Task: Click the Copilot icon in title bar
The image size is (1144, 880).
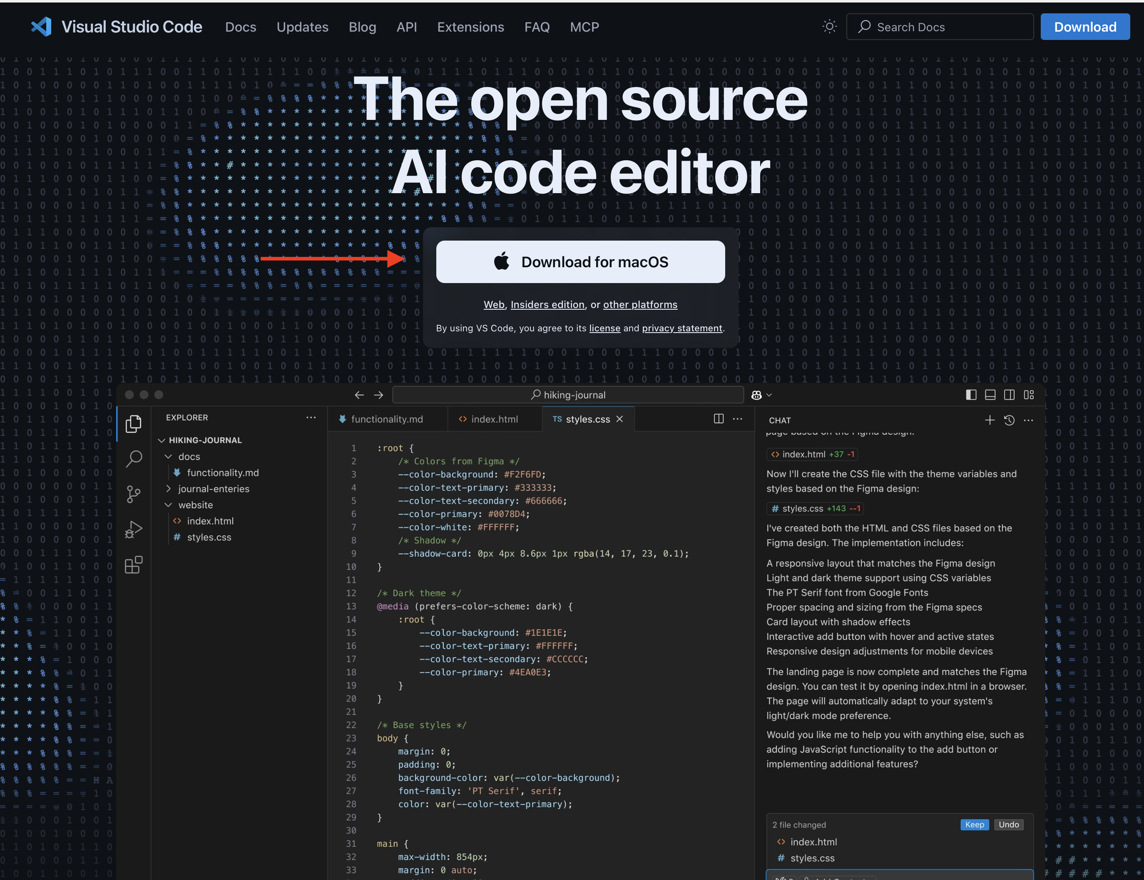Action: 756,395
